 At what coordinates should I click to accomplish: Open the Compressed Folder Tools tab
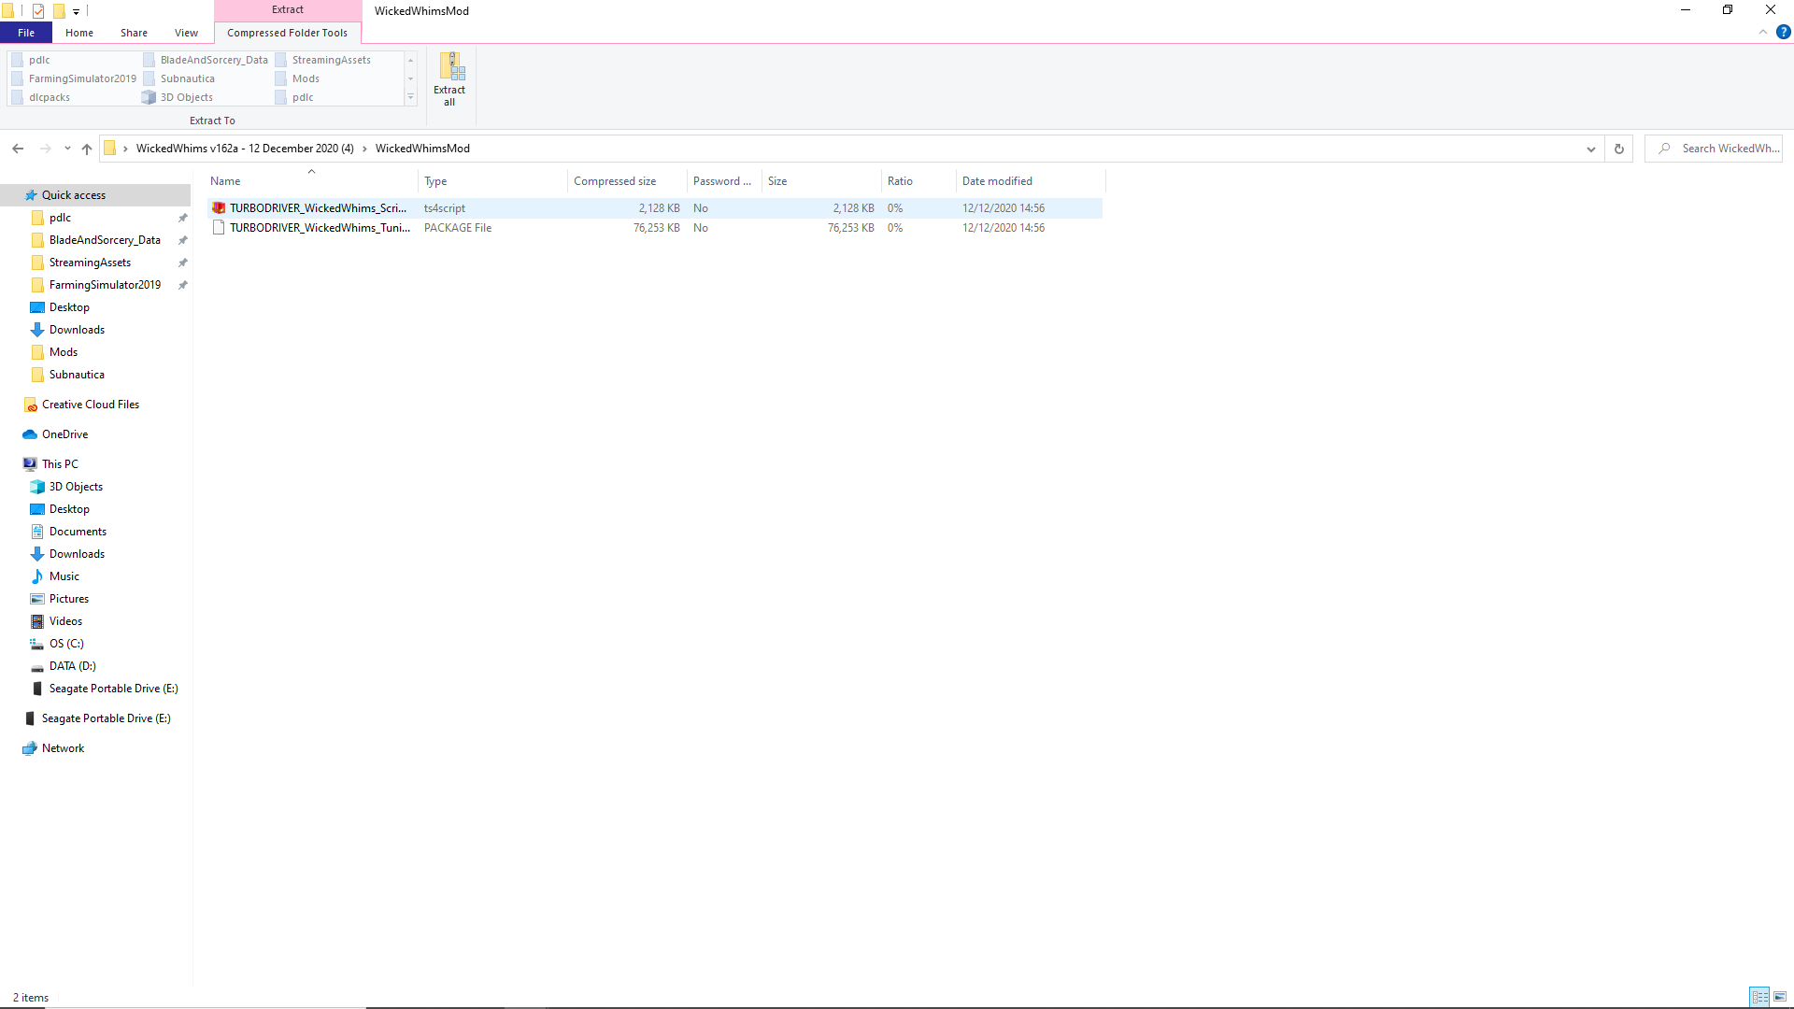point(287,33)
